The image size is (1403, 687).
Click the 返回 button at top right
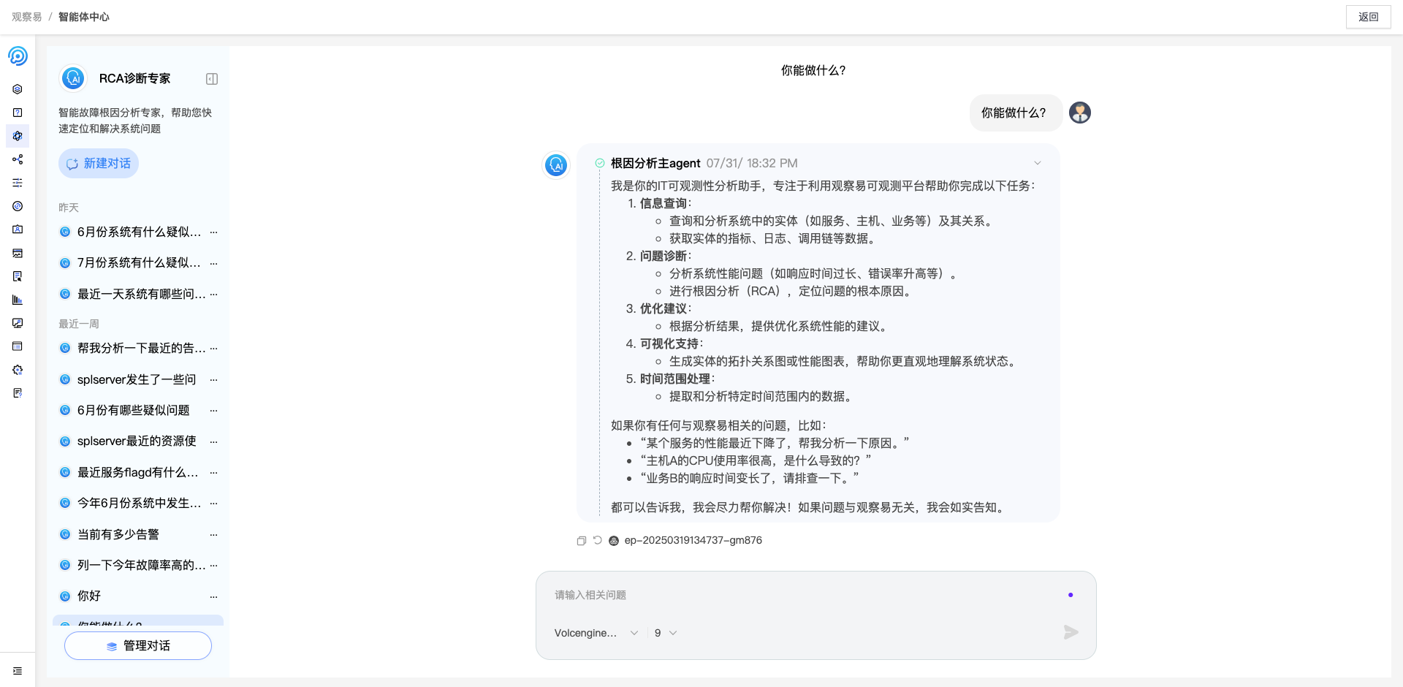click(1368, 17)
